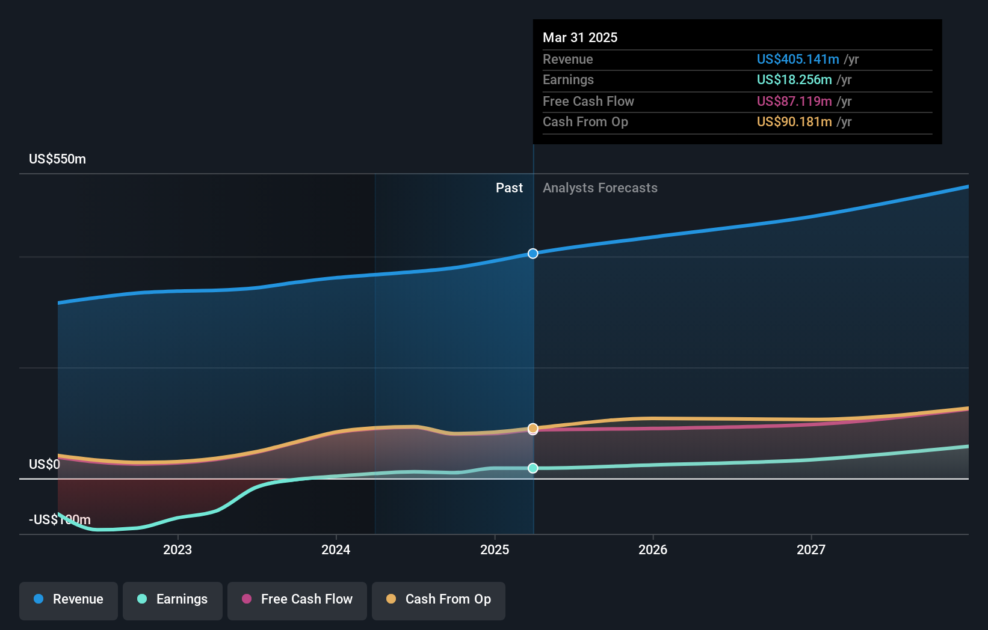Click the Past label on chart
Image resolution: width=988 pixels, height=630 pixels.
coord(509,188)
